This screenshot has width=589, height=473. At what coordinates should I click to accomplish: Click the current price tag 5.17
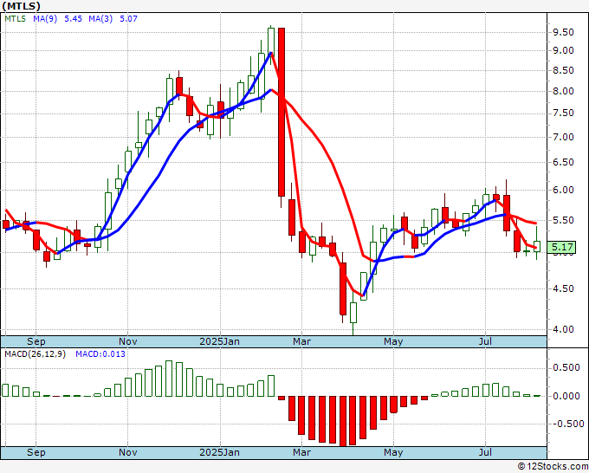(x=562, y=247)
